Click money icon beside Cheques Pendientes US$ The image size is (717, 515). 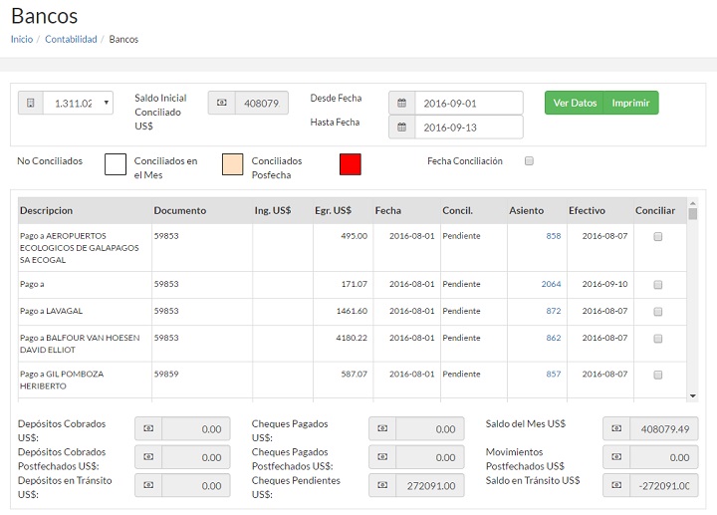381,485
